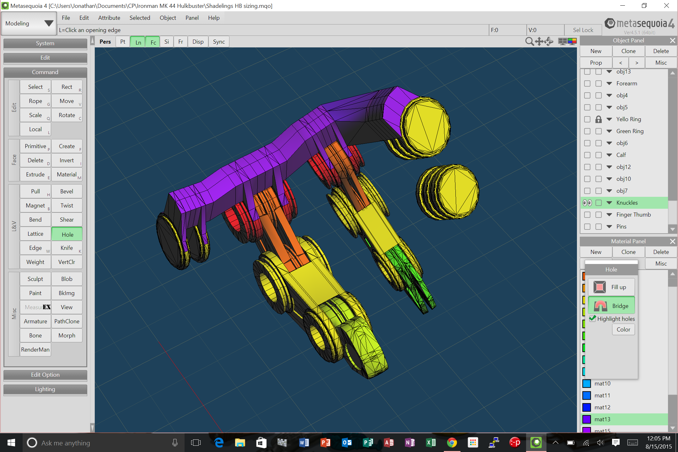678x452 pixels.
Task: Click the Metasequoia taskbar icon
Action: tap(536, 443)
